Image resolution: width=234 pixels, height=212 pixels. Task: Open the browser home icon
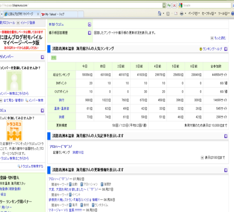coord(160,14)
